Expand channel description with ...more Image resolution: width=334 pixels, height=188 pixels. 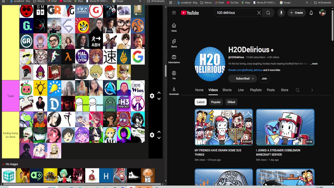click(314, 64)
